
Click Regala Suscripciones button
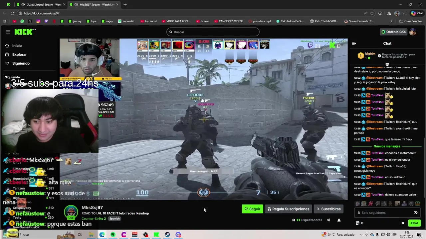point(288,209)
